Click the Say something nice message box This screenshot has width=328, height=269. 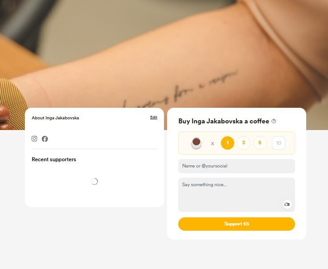click(x=236, y=195)
